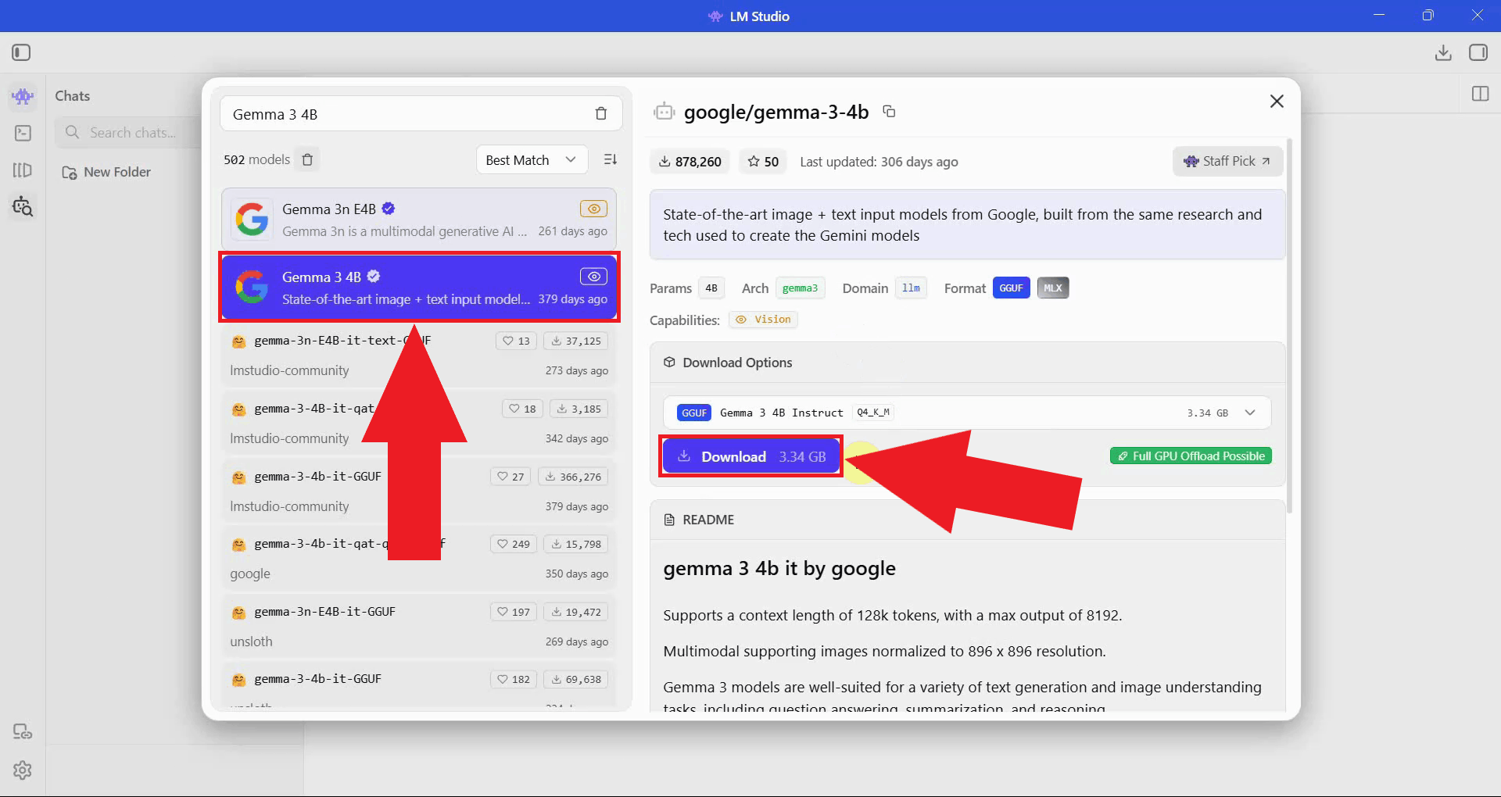Star the model with 50 stars

tap(763, 162)
